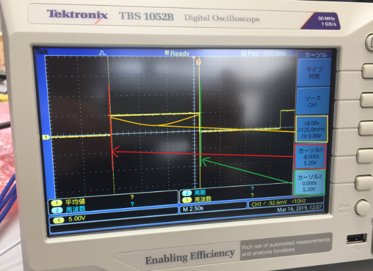The height and width of the screenshot is (271, 373).
Task: Click the channel 1 平均値 measurement badge
Action: tap(57, 203)
